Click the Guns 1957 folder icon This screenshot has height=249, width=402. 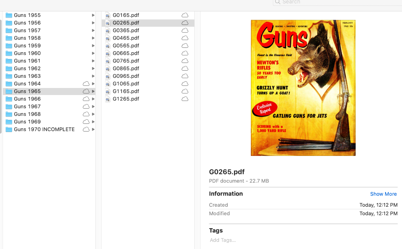coord(9,31)
